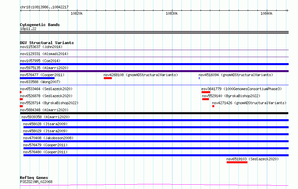Image resolution: width=298 pixels, height=189 pixels.
Task: Select nsv470408 (Jakobsson2008) label
Action: tap(48, 138)
